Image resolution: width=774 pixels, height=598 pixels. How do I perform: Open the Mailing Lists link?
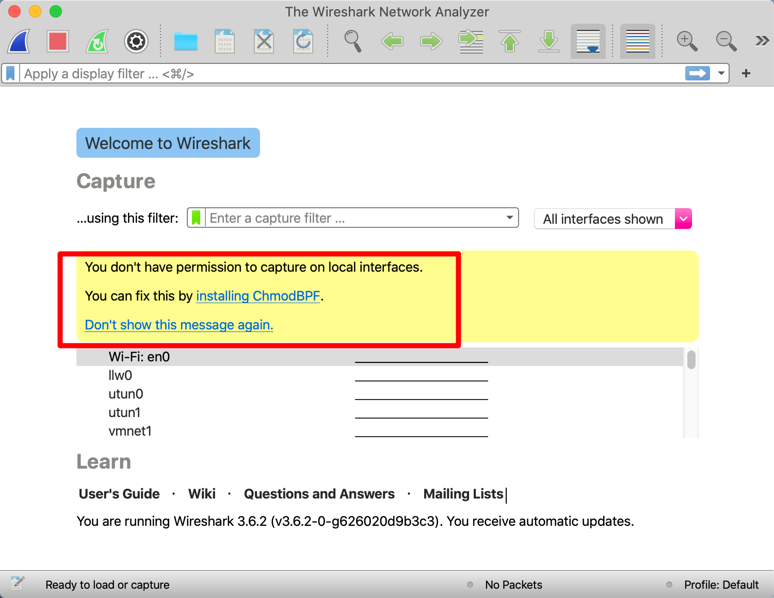(x=463, y=494)
